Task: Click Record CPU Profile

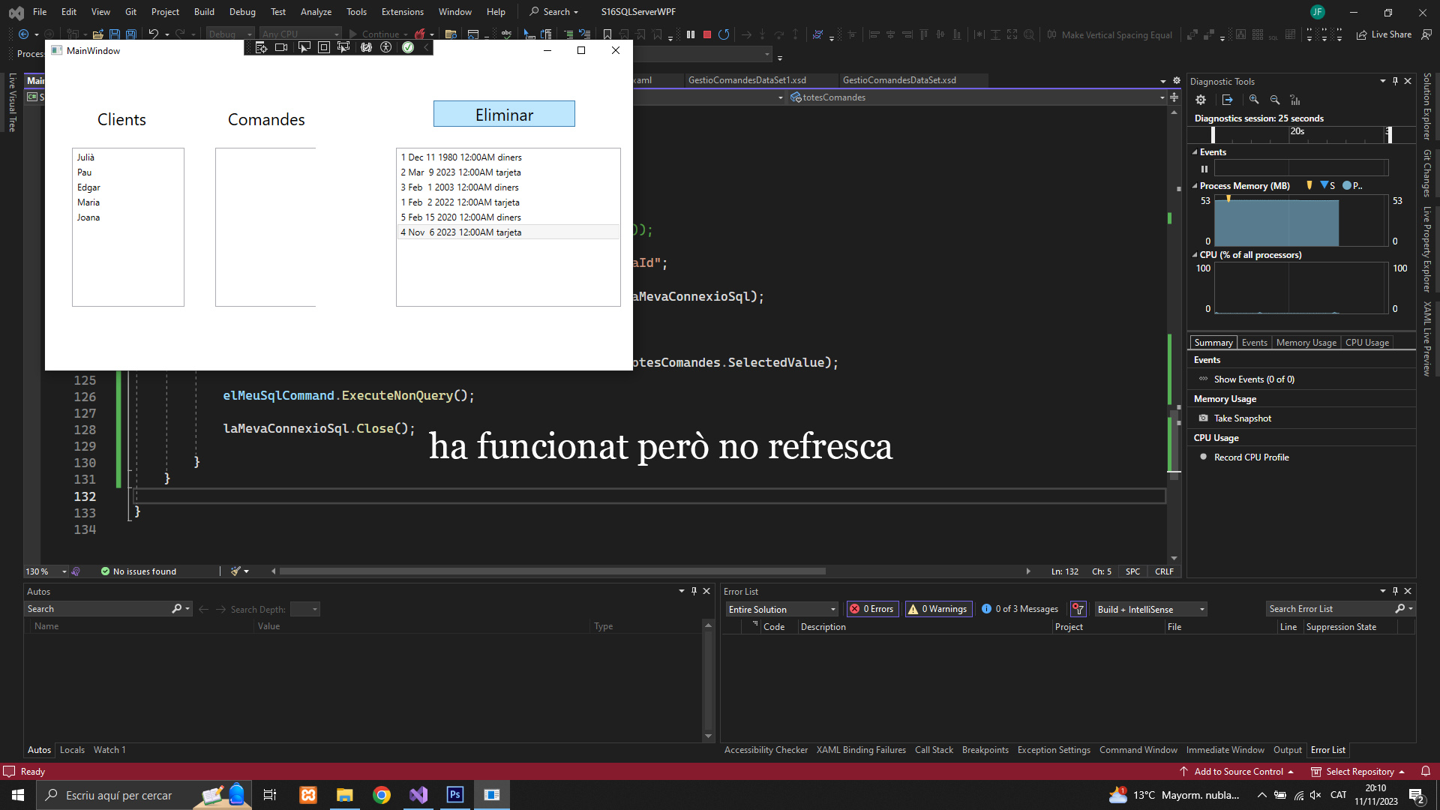Action: 1251,457
